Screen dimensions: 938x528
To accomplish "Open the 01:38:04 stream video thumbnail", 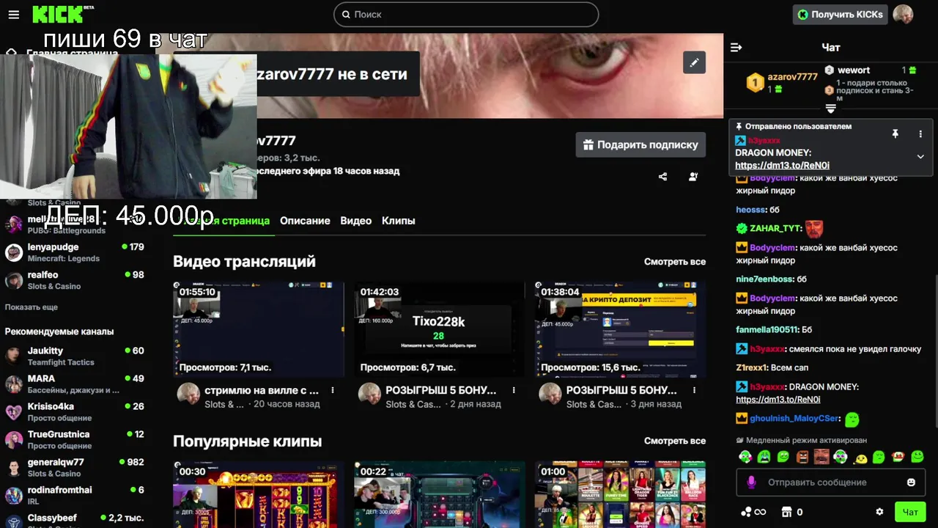I will tap(620, 329).
